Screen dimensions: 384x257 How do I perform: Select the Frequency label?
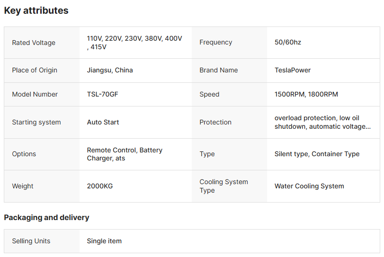[x=215, y=42]
